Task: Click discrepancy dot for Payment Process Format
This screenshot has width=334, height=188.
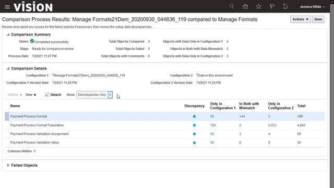Action: click(x=194, y=116)
